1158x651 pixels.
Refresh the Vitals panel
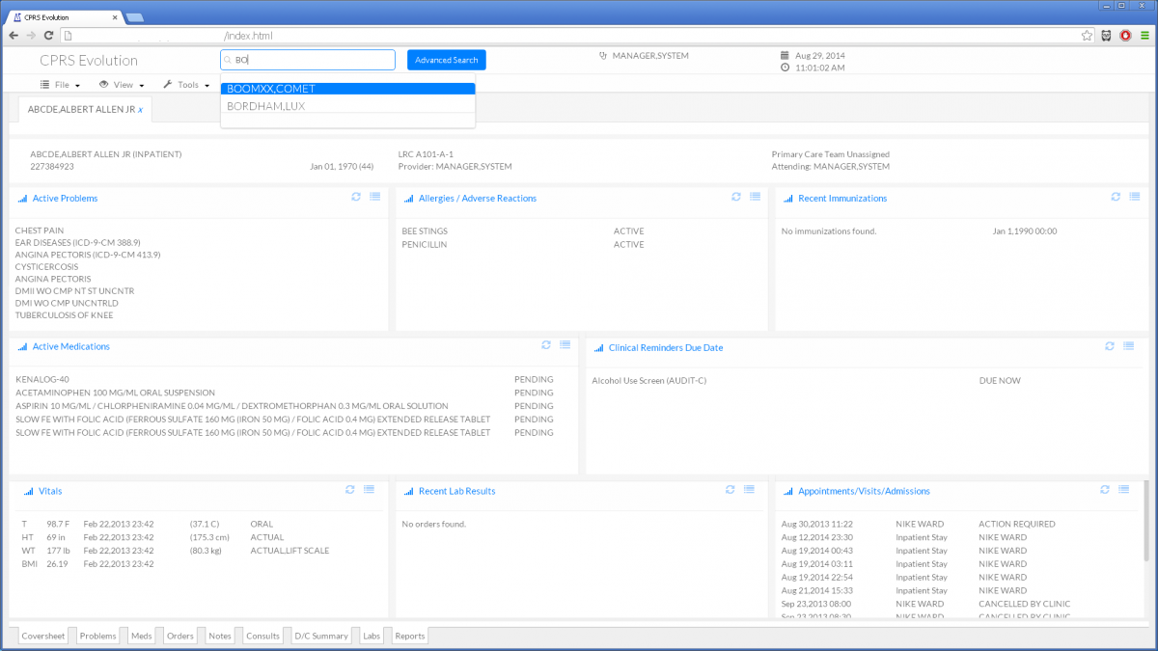click(x=350, y=490)
